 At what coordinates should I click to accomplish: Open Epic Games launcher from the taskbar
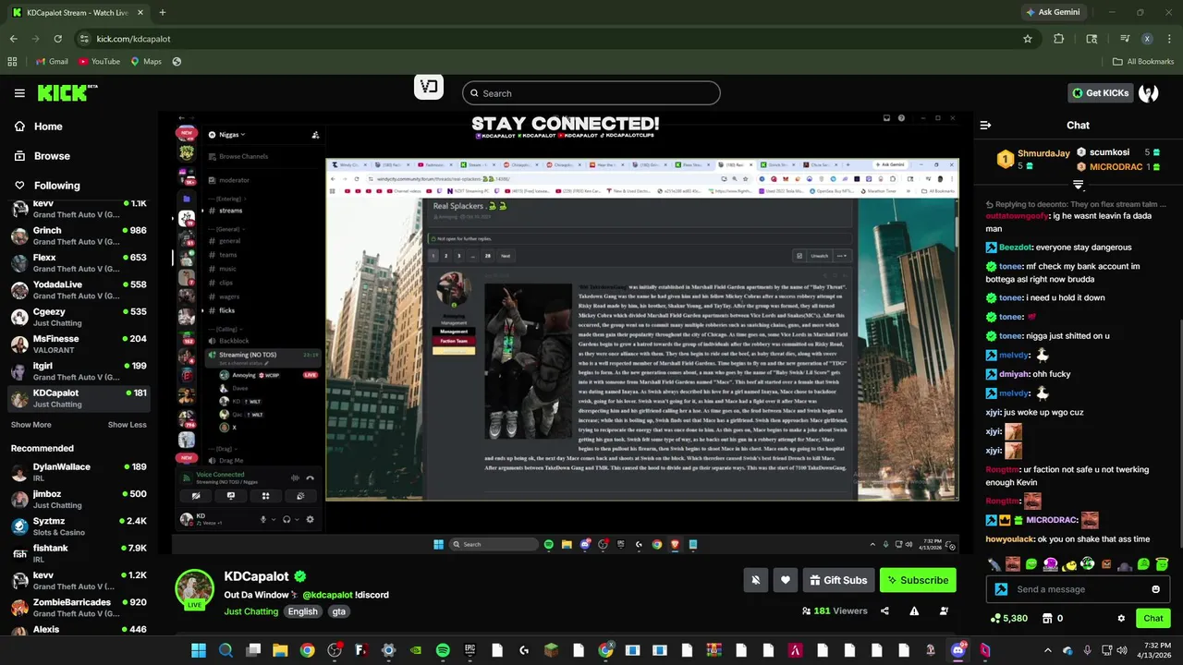click(470, 650)
